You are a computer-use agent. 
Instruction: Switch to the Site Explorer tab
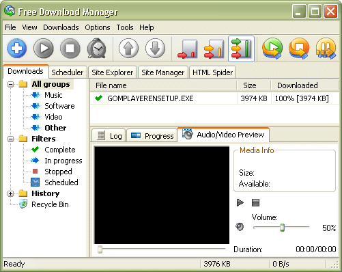coord(113,72)
